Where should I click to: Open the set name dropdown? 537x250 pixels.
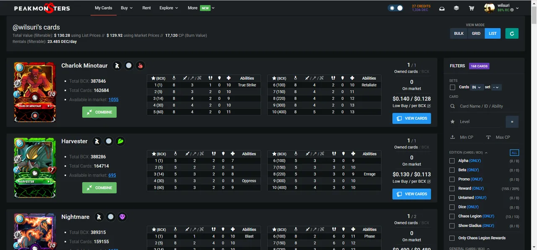(x=497, y=87)
